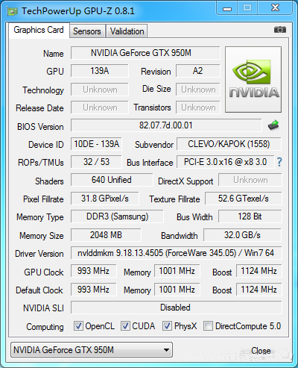Switch to the Sensors tab

point(87,31)
